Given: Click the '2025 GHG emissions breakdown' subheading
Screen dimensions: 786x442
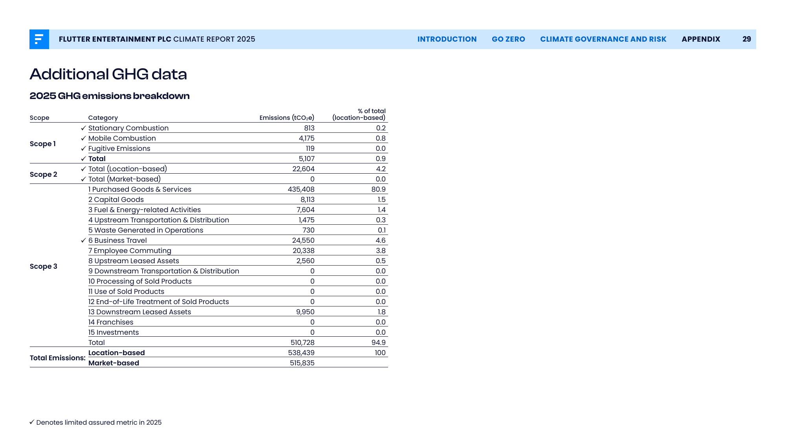Looking at the screenshot, I should point(110,96).
